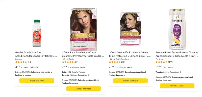The height and width of the screenshot is (97, 202).
Task: Open the Garnier Fructis Hair Food title link
Action: [36, 54]
